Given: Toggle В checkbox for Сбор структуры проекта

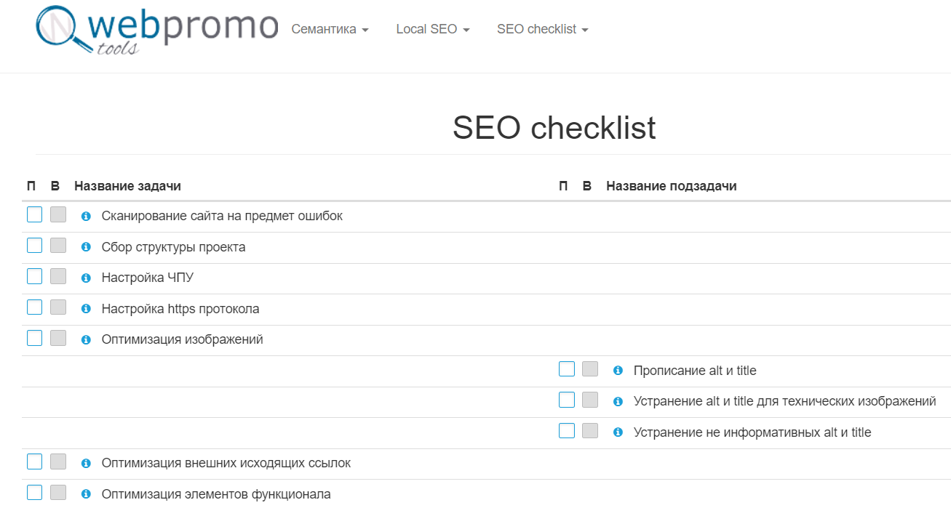Looking at the screenshot, I should tap(58, 245).
